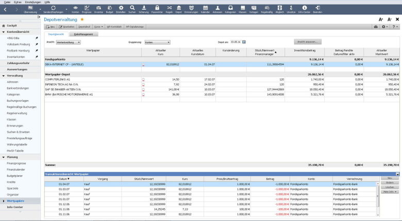
Task: Click the Info-Center toolbar icon
Action: 304,9
